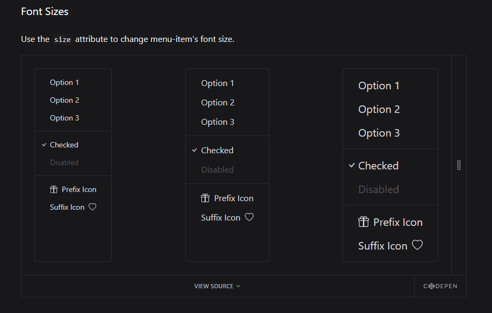
Task: Select the heart Suffix Icon in the medium menu
Action: 249,217
